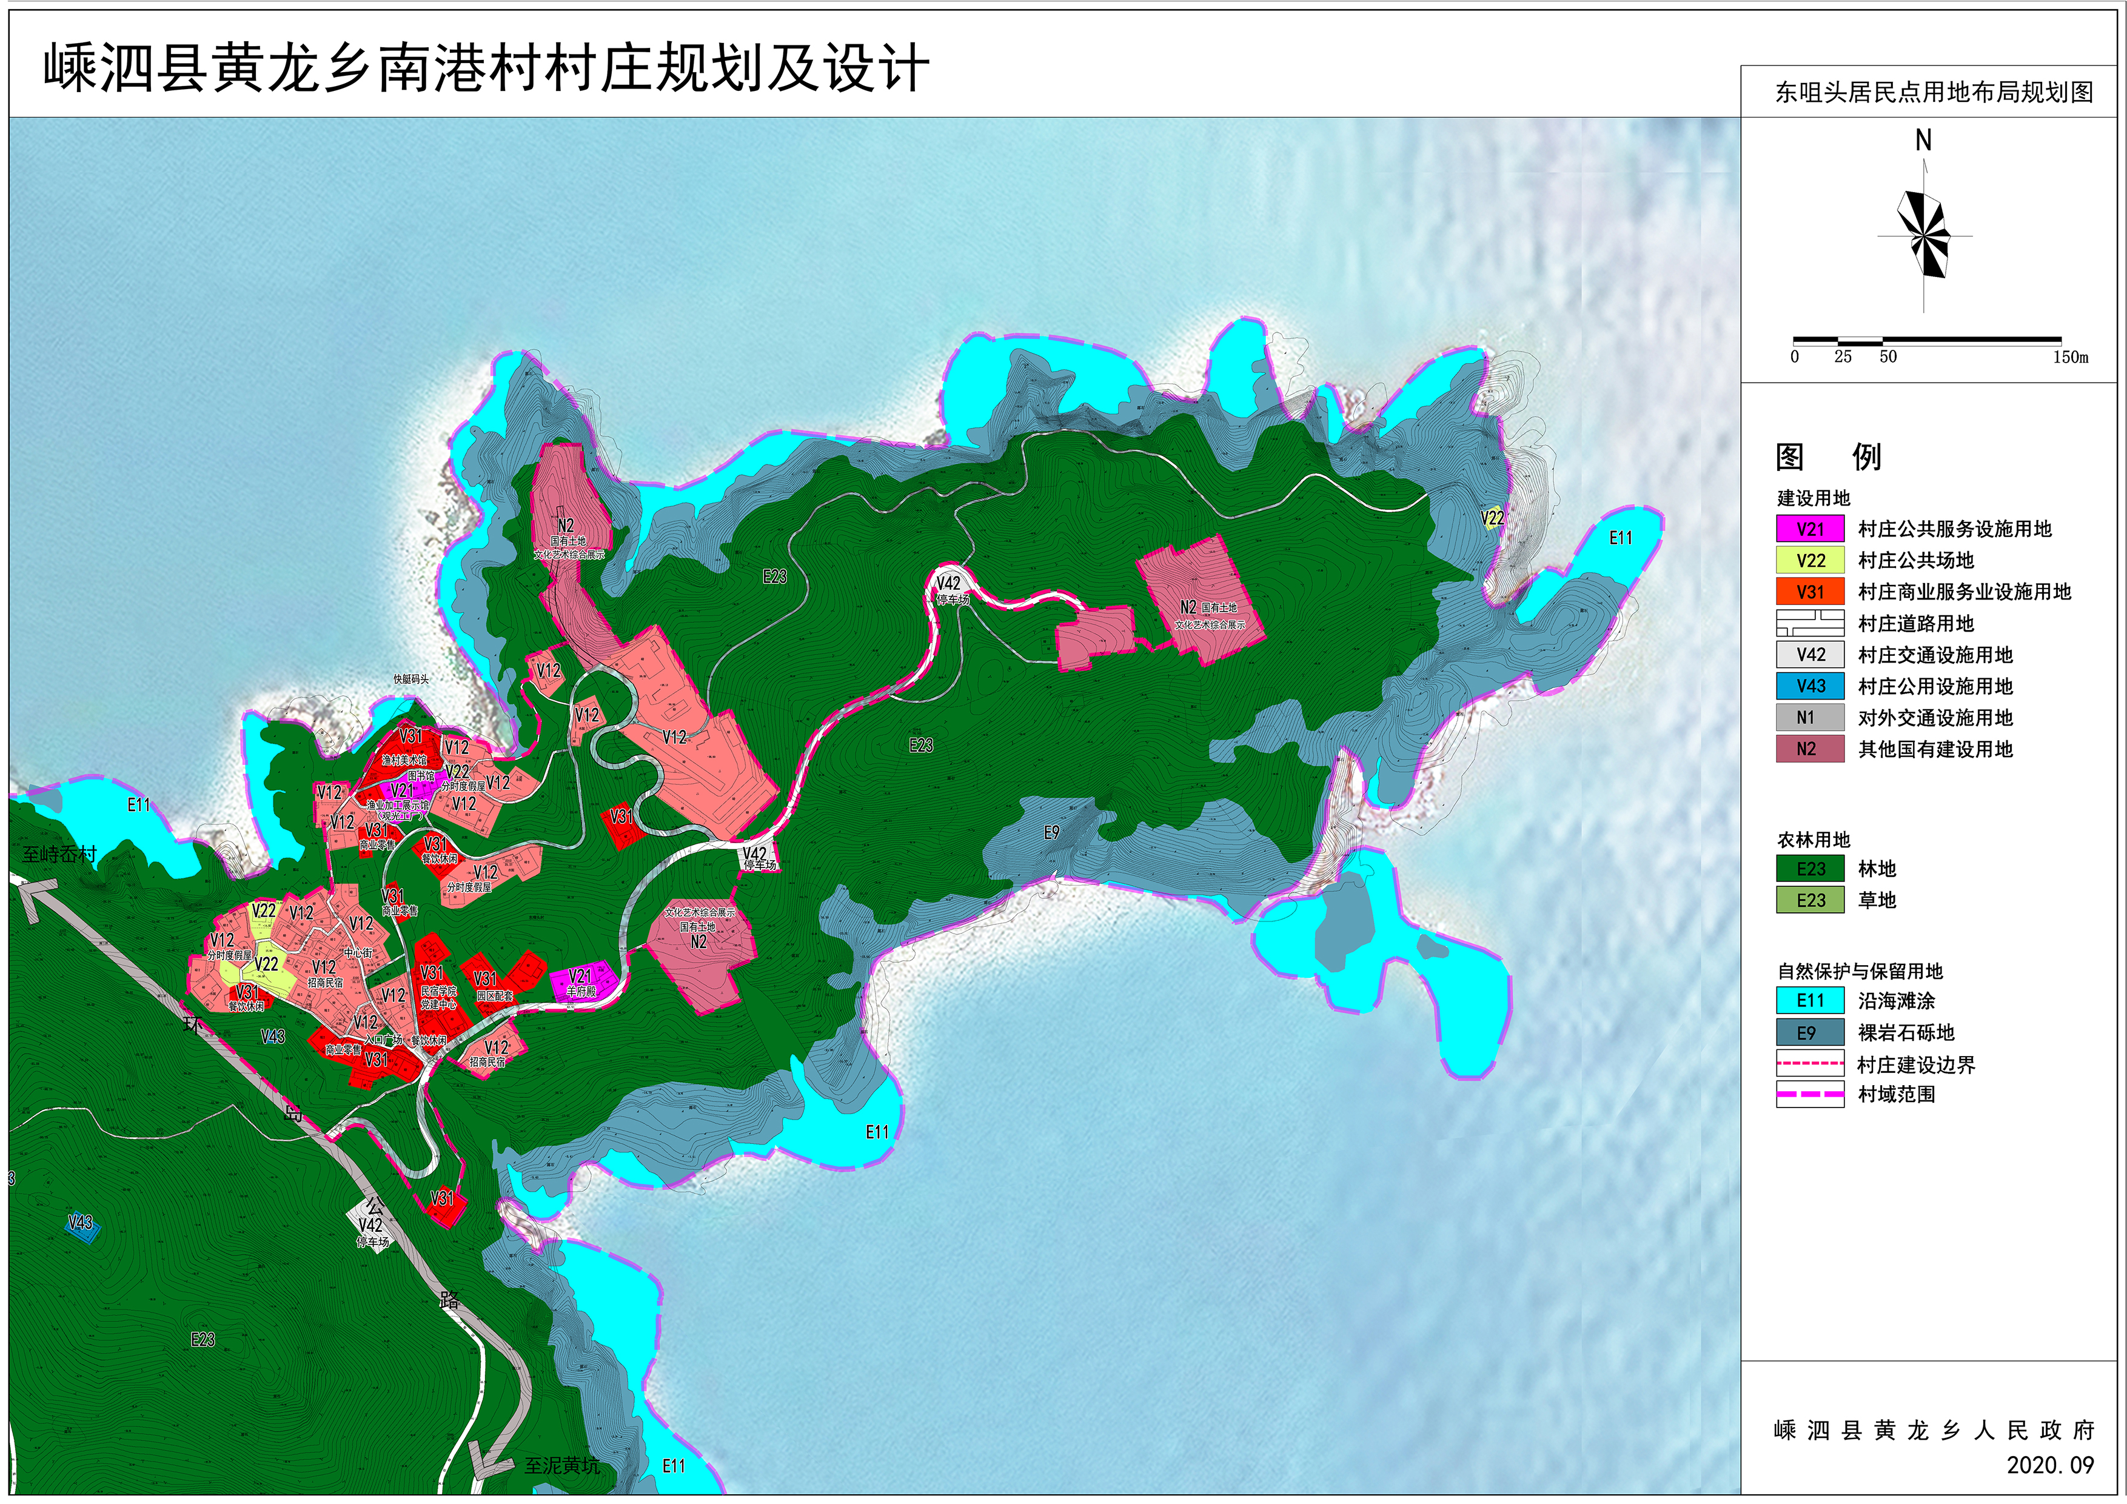Click the village road pattern legend symbol
The width and height of the screenshot is (2127, 1504).
pyautogui.click(x=1810, y=623)
